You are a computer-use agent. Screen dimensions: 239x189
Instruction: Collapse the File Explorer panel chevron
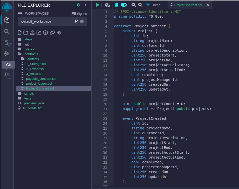(x=85, y=5)
